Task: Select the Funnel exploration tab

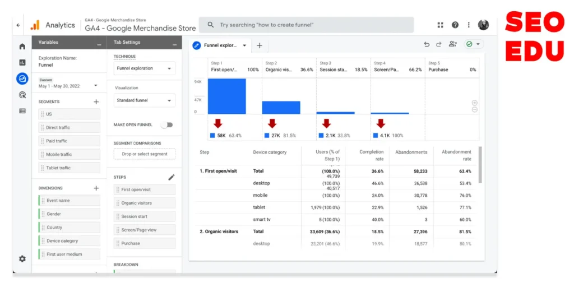Action: (220, 45)
